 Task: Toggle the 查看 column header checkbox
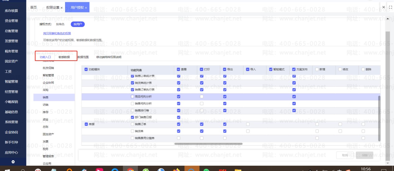178,69
